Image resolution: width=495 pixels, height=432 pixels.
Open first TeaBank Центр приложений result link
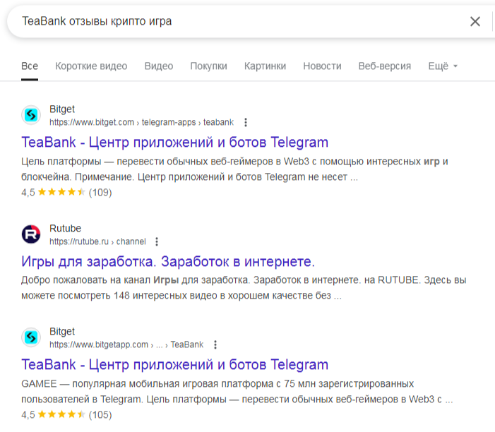point(175,142)
